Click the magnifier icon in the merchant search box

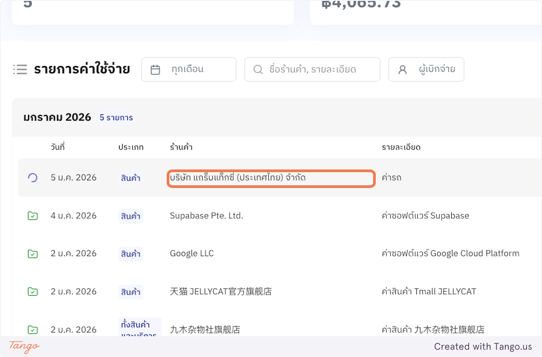coord(257,69)
